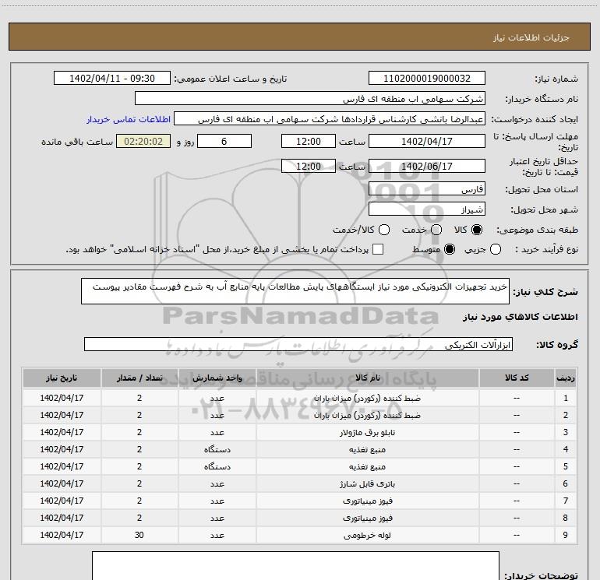This screenshot has width=600, height=580.
Task: Click buyer organization name field
Action: (310, 99)
